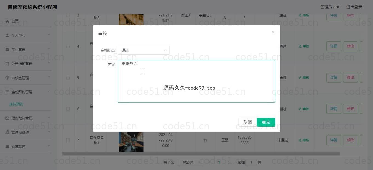Click the icon beside 管理员管理
This screenshot has height=170, width=373.
pos(7,132)
